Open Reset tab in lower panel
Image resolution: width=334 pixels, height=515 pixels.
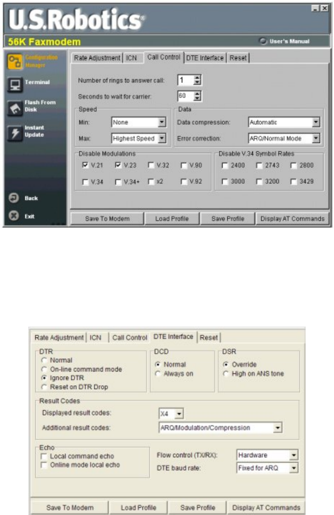pyautogui.click(x=208, y=337)
